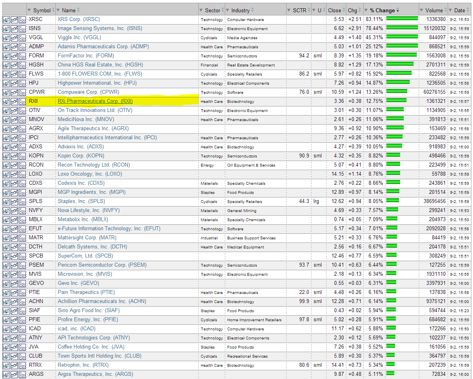Image resolution: width=473 pixels, height=379 pixels.
Task: Open the line chart icon for KOPN
Action: 14,156
